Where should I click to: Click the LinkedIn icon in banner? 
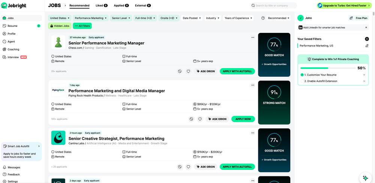pyautogui.click(x=300, y=27)
